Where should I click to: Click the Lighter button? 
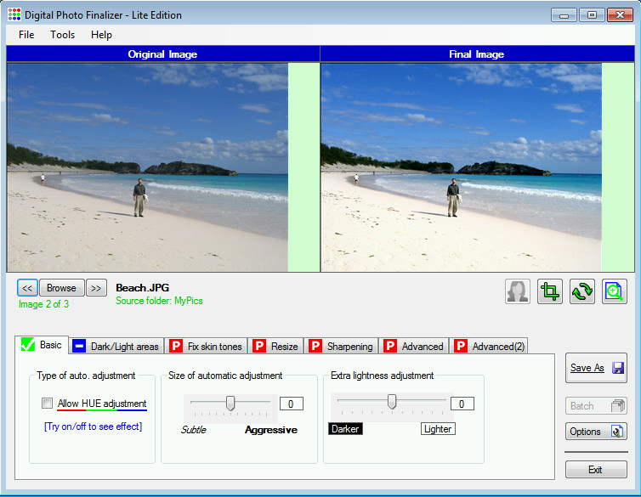[438, 429]
